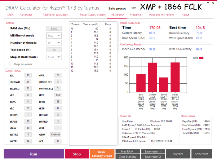Open the Statistics button
Viewport: 217px width, 163px height.
tap(178, 154)
